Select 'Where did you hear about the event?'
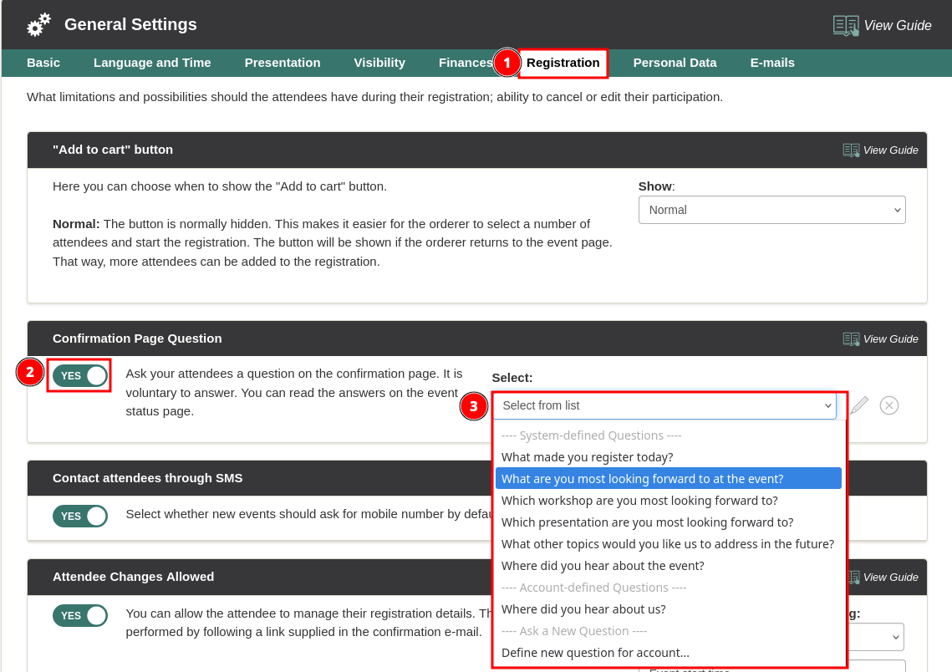 coord(603,566)
